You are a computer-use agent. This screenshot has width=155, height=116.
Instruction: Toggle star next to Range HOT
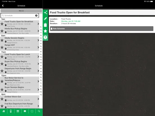pos(2,47)
